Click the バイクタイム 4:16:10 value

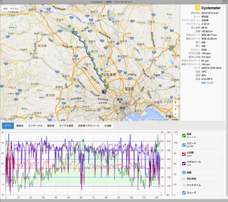click(205, 24)
